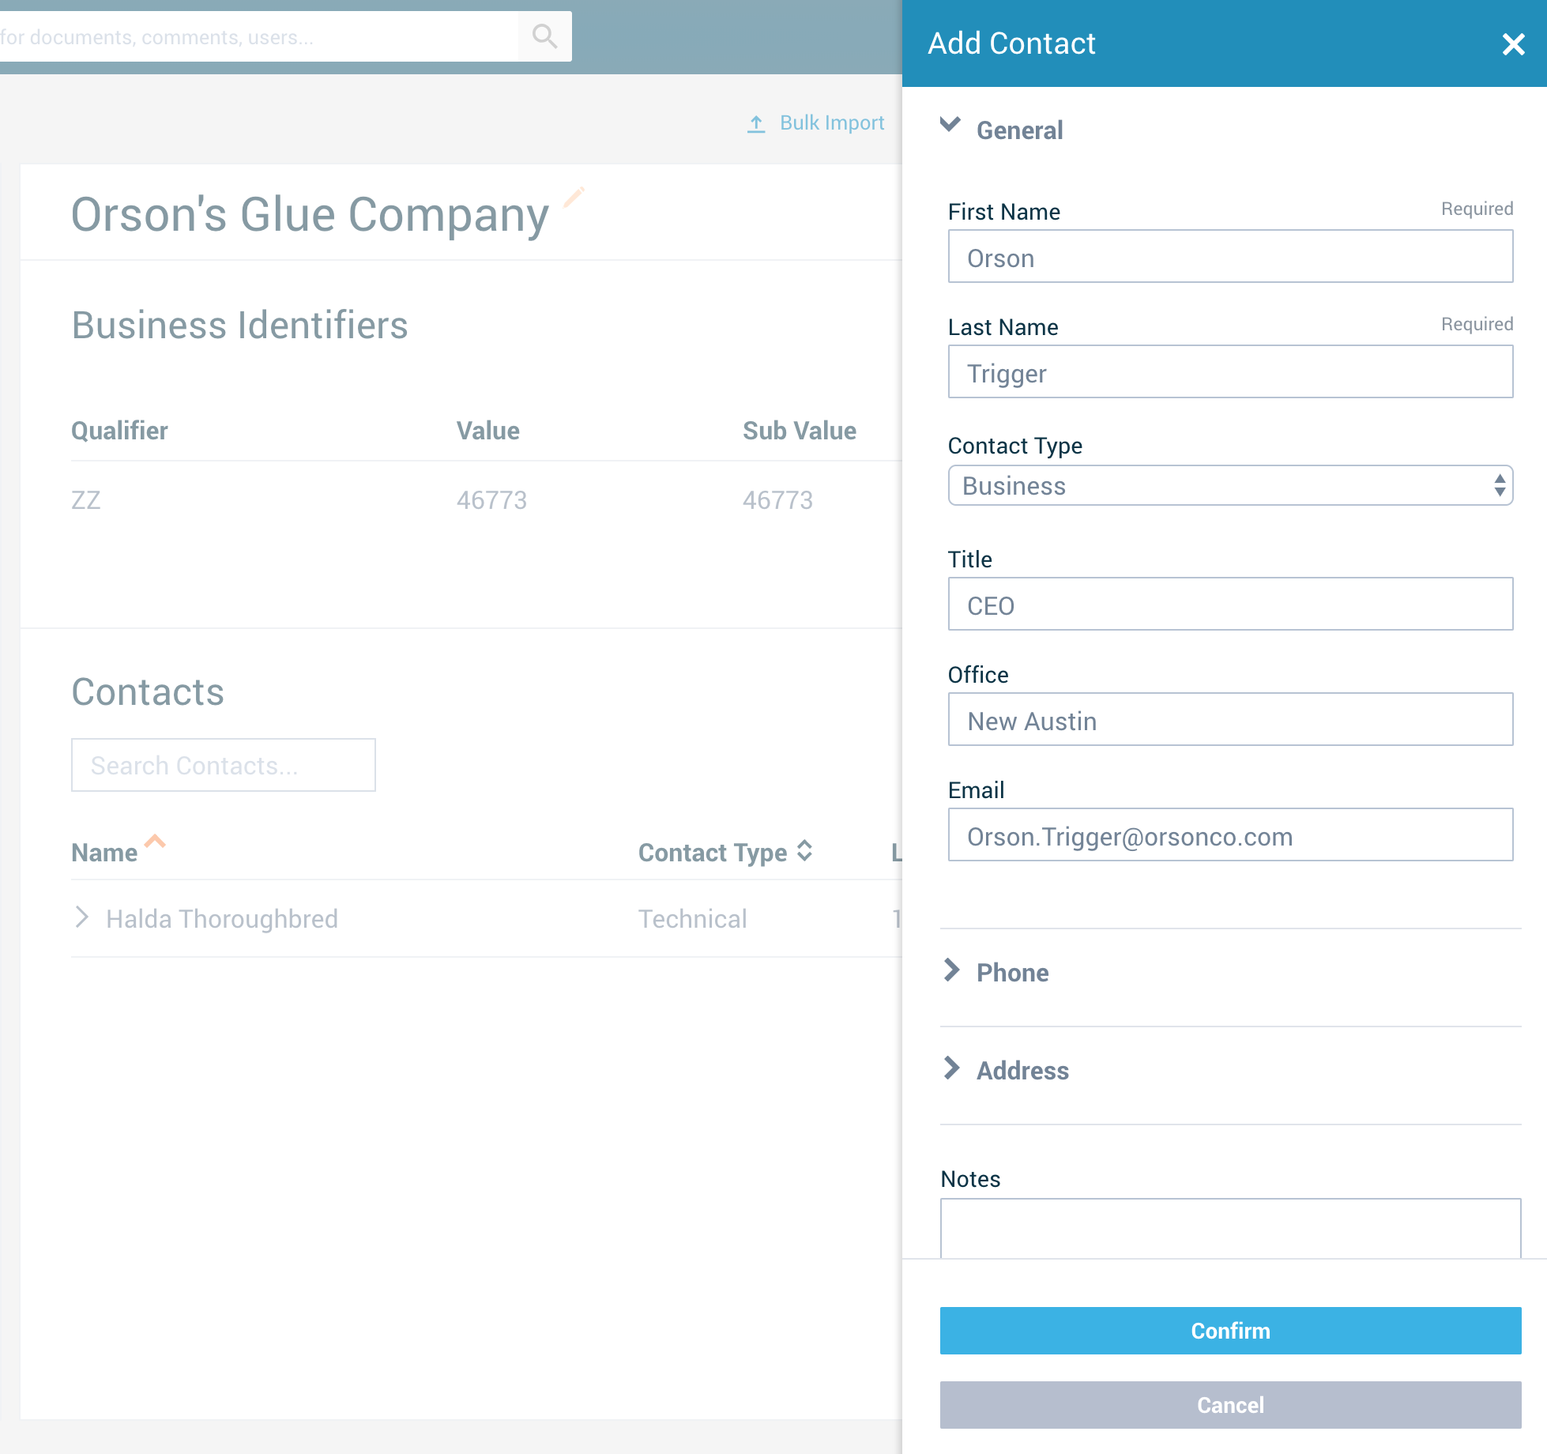
Task: Sort by Contact Type arrows
Action: 804,851
